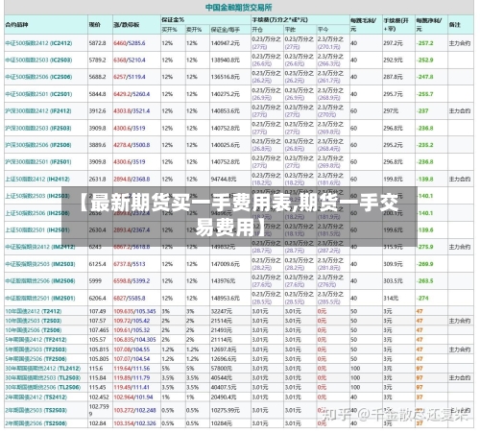Open the TF2503 five-year bond link
Image resolution: width=480 pixels, height=434 pixels.
coord(36,350)
